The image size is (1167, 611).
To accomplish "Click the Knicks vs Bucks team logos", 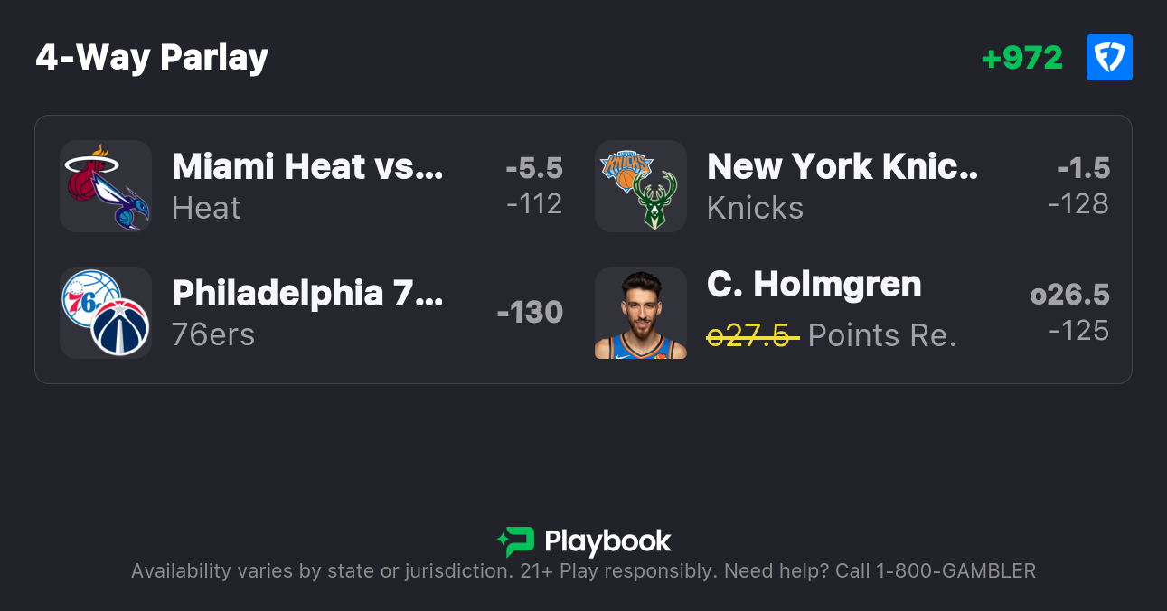I will (x=641, y=186).
